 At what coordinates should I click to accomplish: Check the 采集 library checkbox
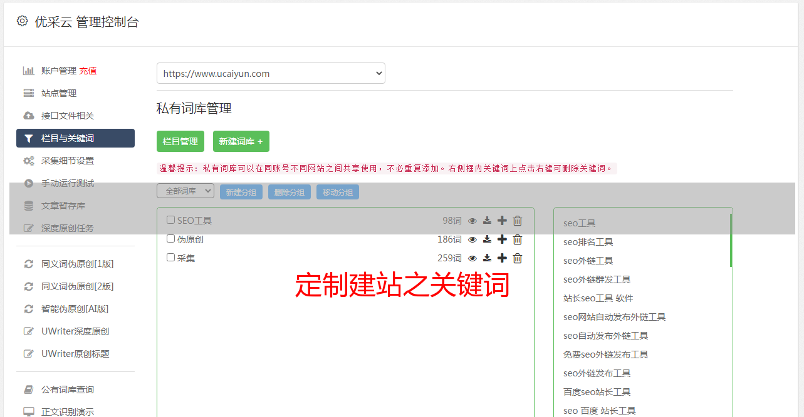170,258
